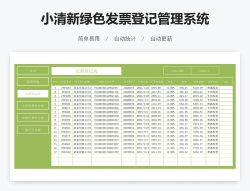Select invoice number cell 894577
The width and height of the screenshot is (250, 191).
tap(66, 108)
